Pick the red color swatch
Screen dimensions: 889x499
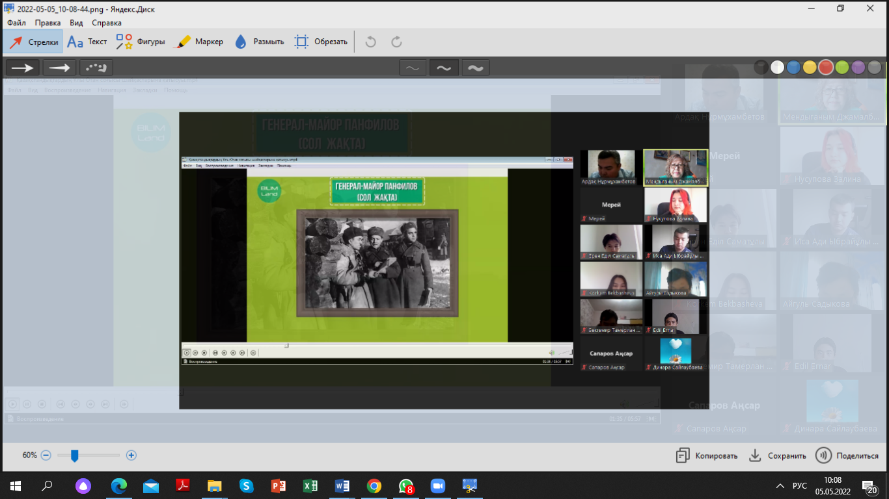coord(826,67)
